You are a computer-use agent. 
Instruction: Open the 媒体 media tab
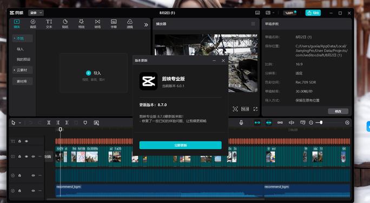click(17, 24)
